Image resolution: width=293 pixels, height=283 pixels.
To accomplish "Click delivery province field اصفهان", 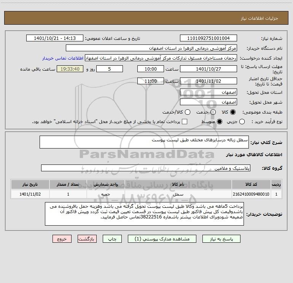I will (x=209, y=92).
